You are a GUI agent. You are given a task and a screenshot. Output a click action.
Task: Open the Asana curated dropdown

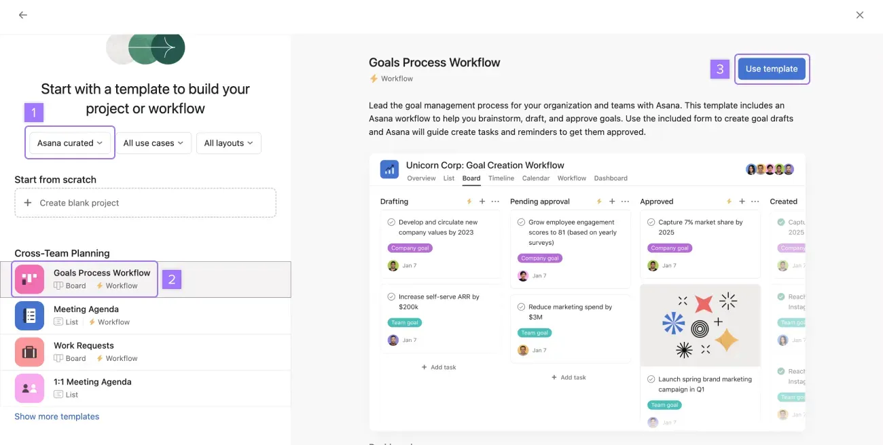coord(70,143)
